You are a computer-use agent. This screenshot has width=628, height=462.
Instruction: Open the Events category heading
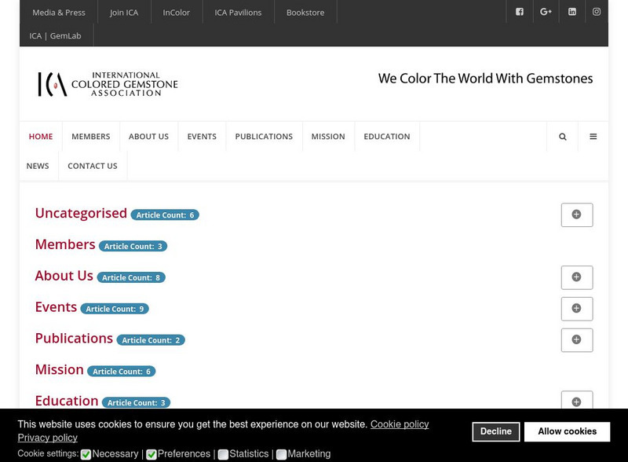[x=56, y=306]
